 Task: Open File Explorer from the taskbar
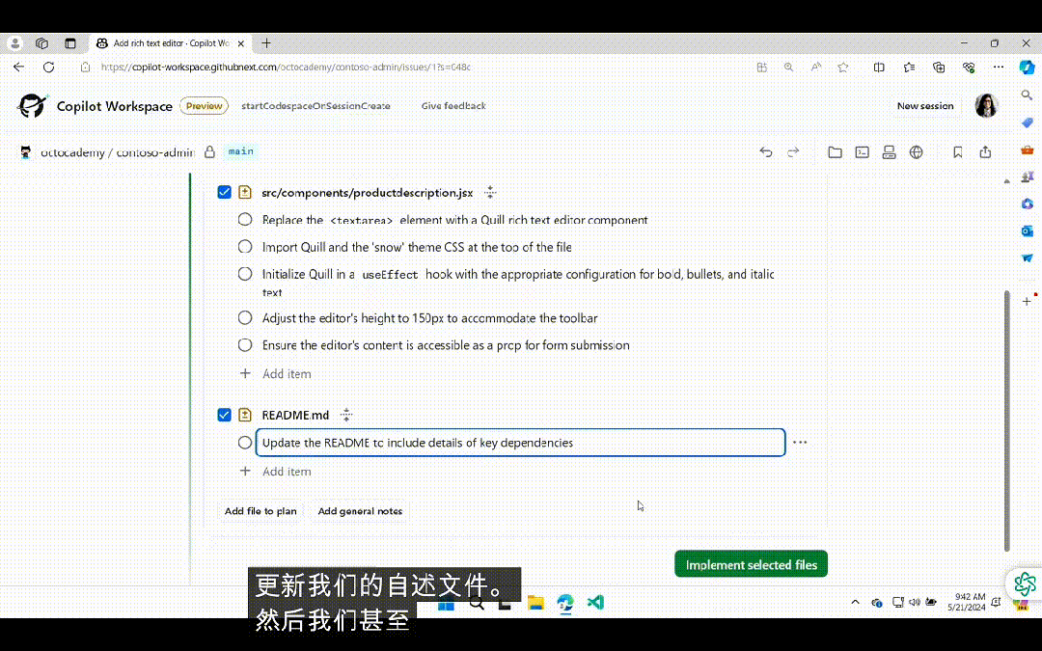tap(535, 603)
